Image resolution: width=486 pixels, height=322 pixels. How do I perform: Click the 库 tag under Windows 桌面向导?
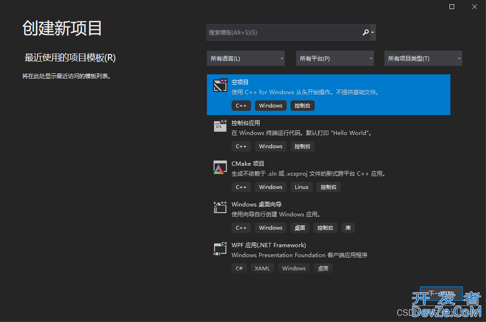348,228
